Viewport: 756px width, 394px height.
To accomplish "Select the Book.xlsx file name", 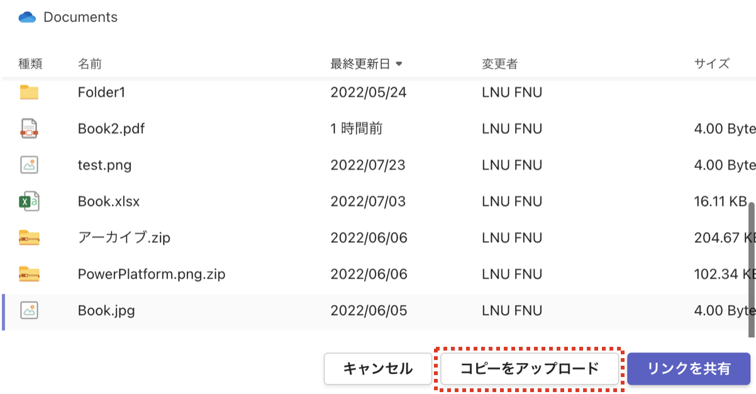I will [x=109, y=201].
